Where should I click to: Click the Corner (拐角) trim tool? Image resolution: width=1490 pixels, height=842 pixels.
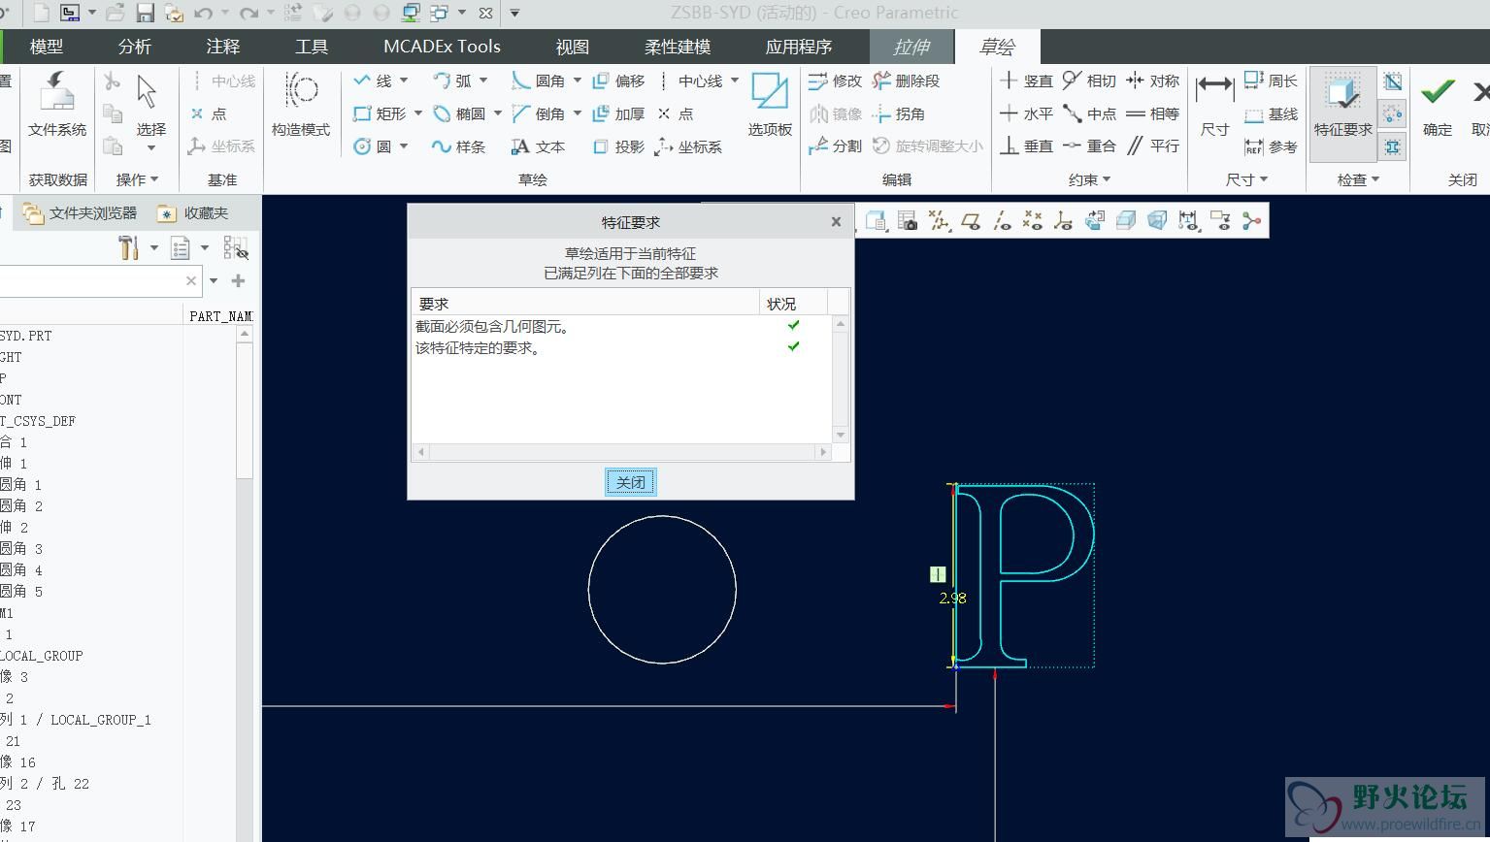[898, 113]
